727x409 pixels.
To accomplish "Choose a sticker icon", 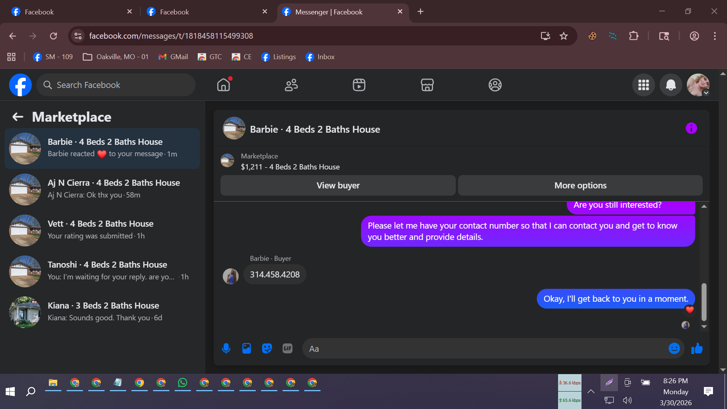I will (267, 348).
